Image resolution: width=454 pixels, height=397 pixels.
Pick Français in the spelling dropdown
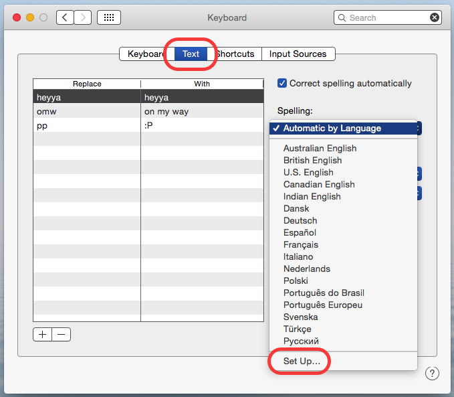coord(301,244)
